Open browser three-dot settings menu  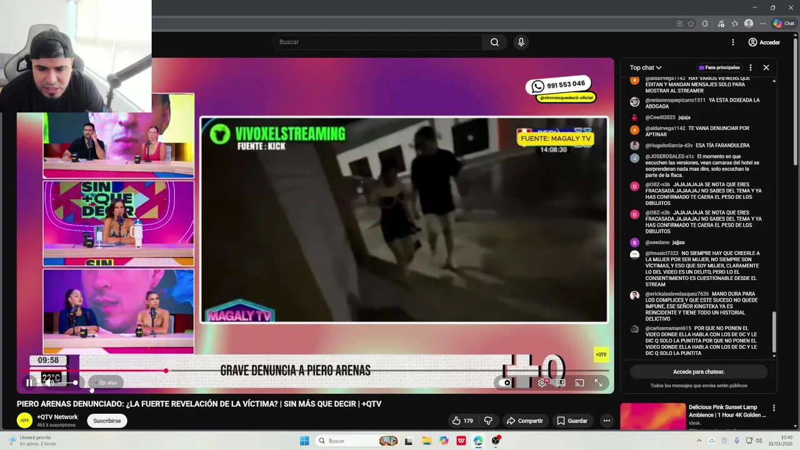[x=762, y=24]
